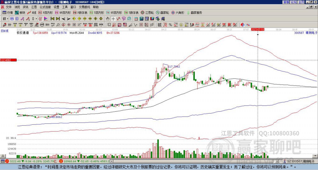This screenshot has width=318, height=170.
Task: Open the 江恩 menu
Action: tap(34, 7)
